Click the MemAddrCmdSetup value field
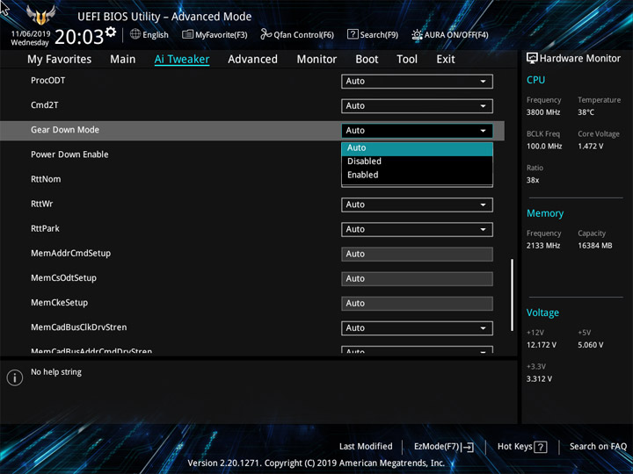This screenshot has height=474, width=633. point(417,255)
